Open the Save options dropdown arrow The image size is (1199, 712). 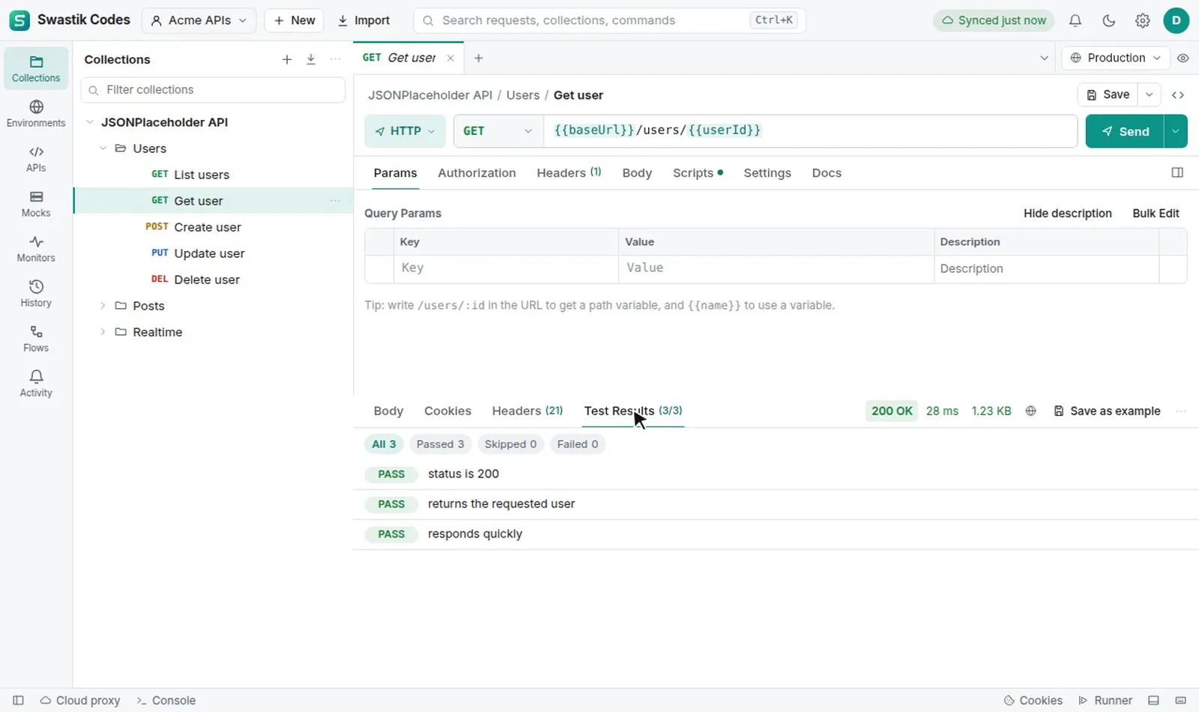coord(1149,94)
